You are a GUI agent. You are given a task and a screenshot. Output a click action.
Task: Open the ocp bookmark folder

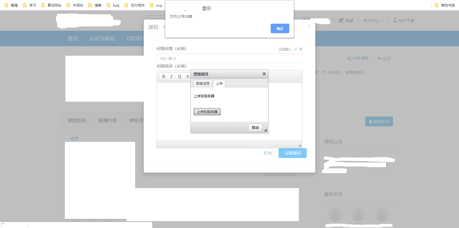coord(156,5)
